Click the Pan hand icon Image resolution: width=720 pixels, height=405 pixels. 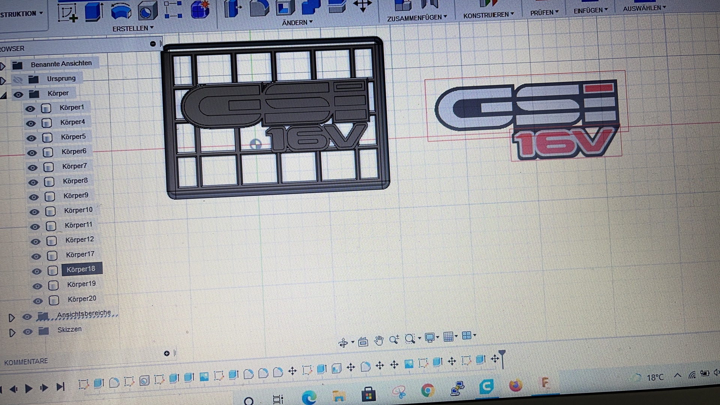click(379, 340)
